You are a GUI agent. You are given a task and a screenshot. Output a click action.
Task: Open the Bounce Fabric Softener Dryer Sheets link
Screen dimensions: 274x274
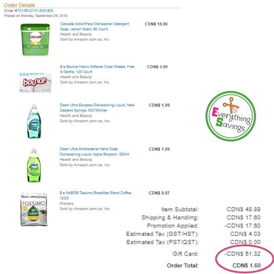[97, 69]
